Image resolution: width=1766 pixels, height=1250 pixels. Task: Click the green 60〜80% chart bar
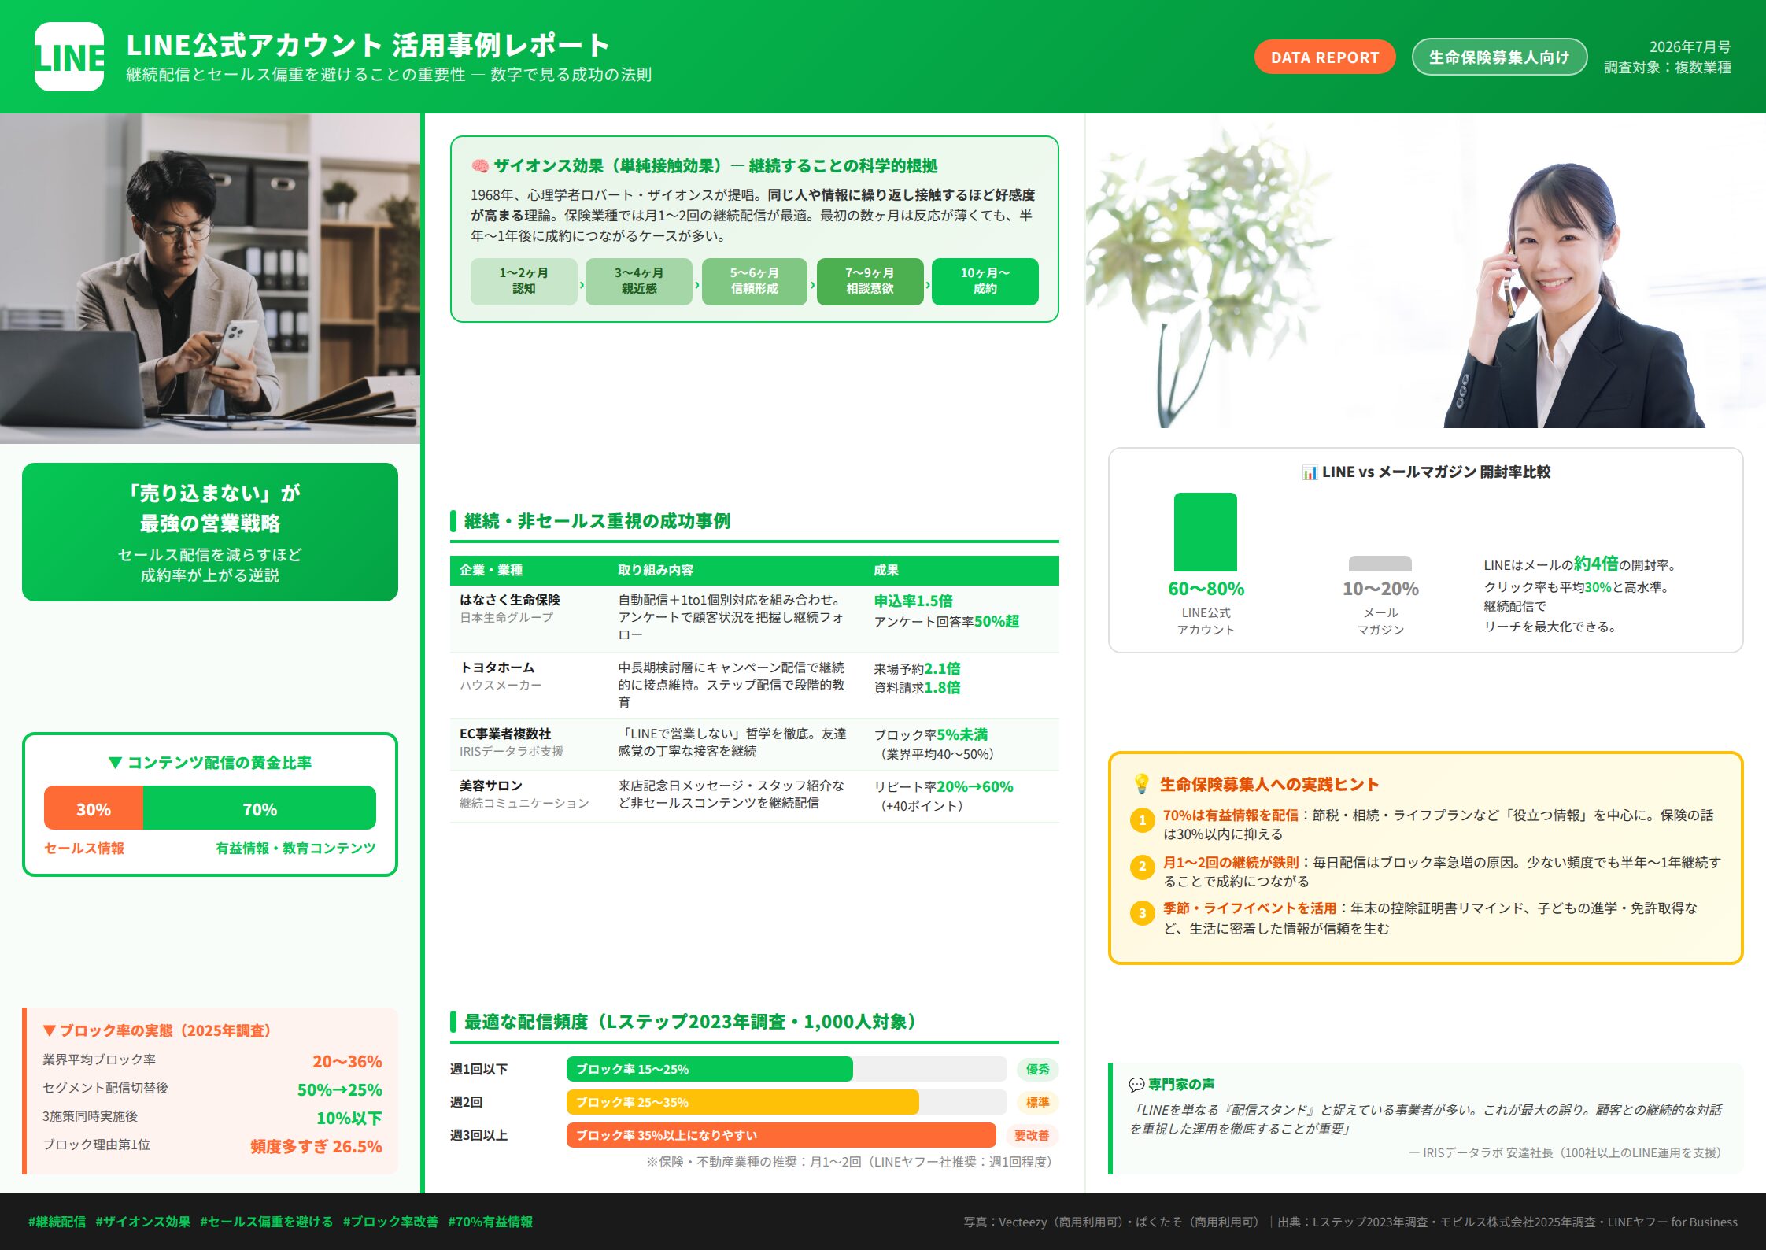(1206, 532)
